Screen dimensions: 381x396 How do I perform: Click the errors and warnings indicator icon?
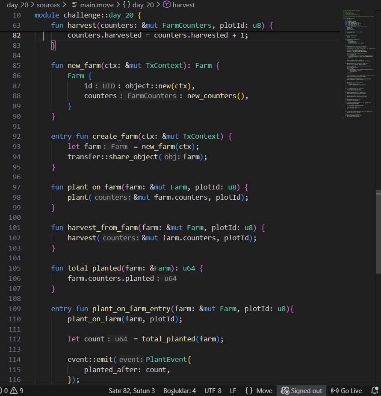pos(9,390)
